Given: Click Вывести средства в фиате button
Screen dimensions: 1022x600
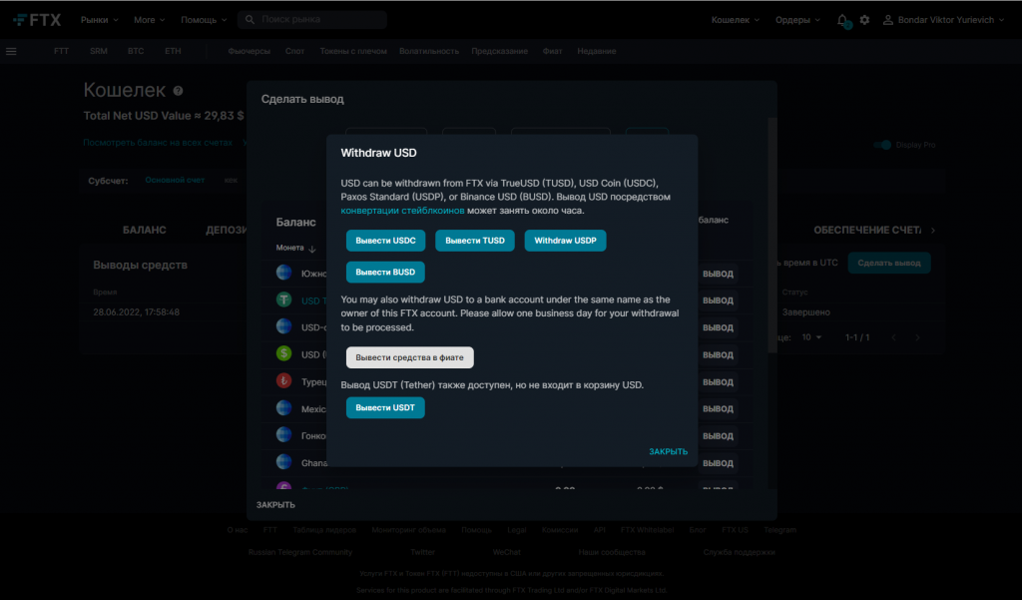Looking at the screenshot, I should [410, 357].
